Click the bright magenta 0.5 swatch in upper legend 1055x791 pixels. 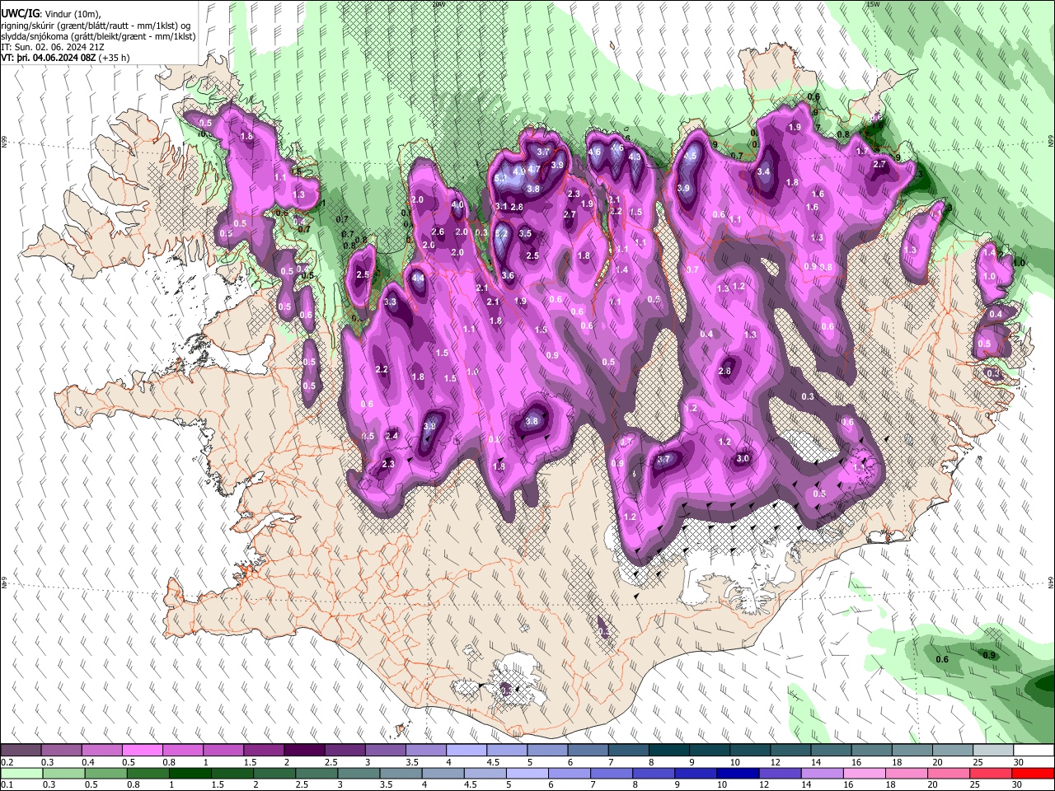143,751
